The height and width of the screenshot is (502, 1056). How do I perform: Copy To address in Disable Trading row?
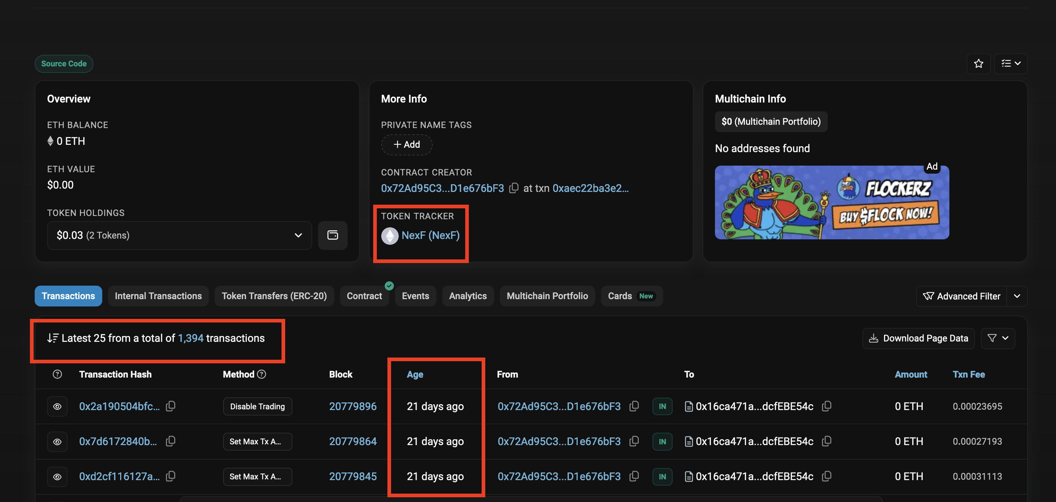[x=827, y=406]
